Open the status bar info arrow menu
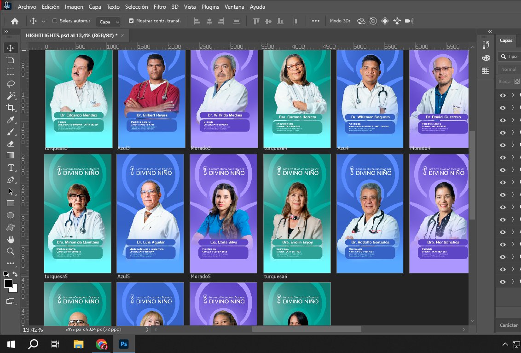 pyautogui.click(x=147, y=330)
